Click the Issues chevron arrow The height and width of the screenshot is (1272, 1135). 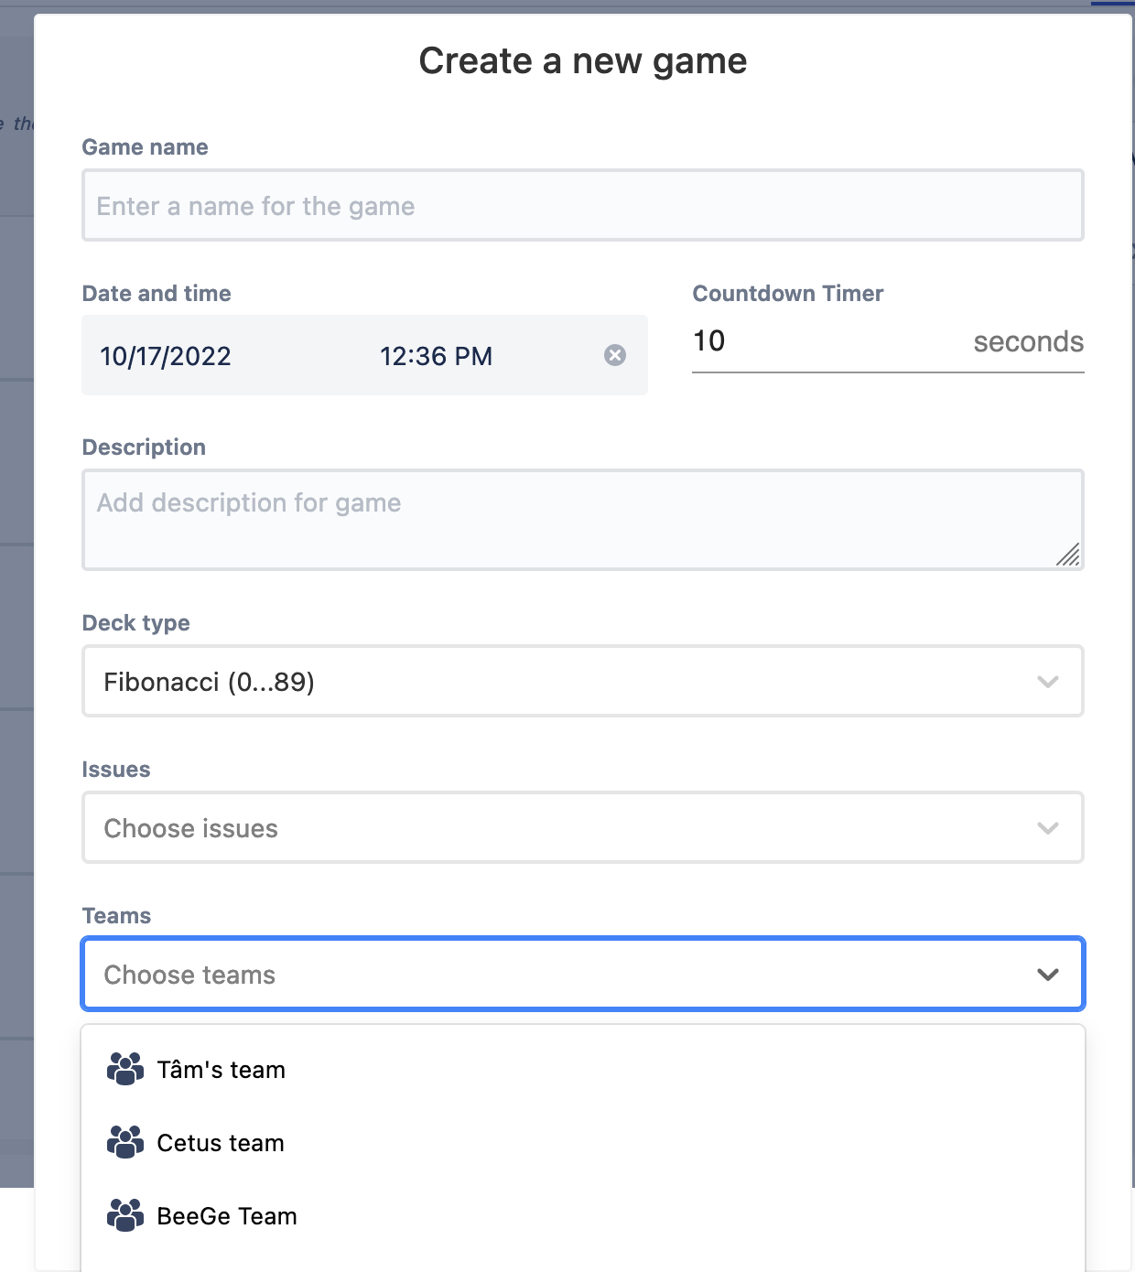pyautogui.click(x=1048, y=828)
